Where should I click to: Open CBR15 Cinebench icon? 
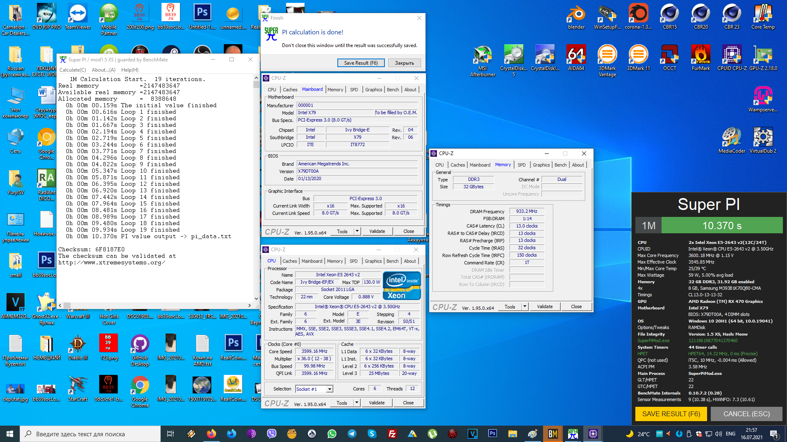[x=669, y=16]
